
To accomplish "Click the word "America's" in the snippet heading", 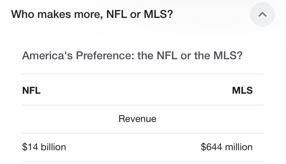I will (47, 55).
